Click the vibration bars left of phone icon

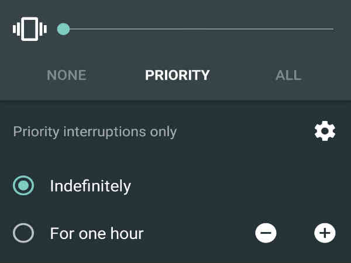click(x=16, y=29)
